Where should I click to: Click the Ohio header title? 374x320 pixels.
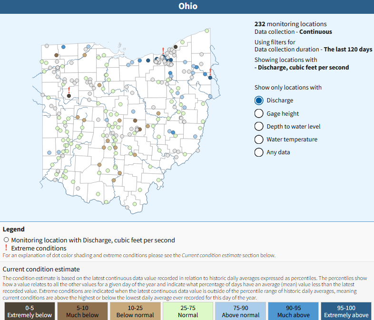[188, 6]
